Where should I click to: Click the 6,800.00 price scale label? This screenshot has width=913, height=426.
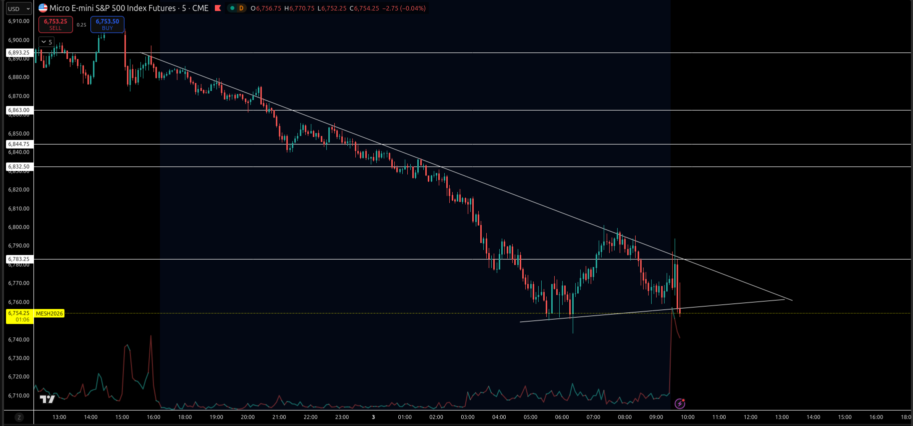[x=19, y=227]
